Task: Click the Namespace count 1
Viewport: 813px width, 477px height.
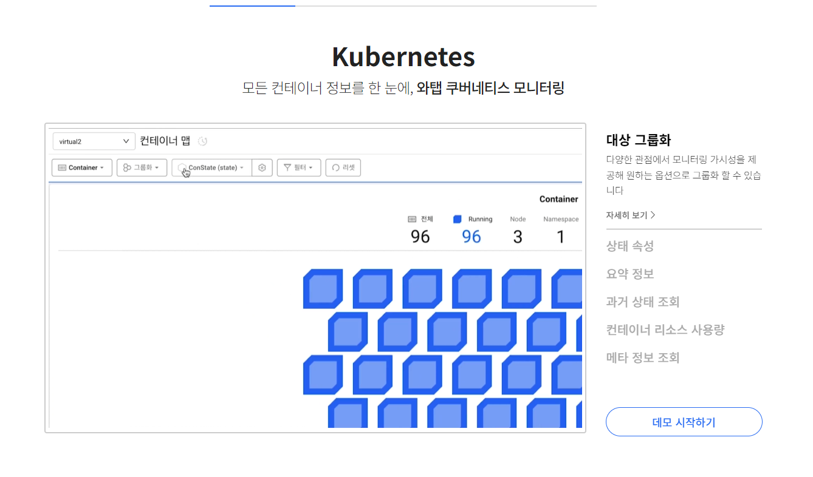Action: coord(561,237)
